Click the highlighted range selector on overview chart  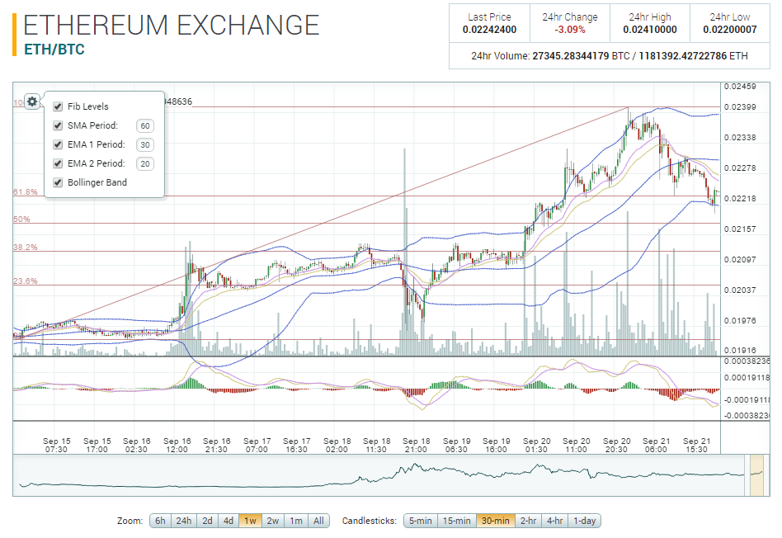tap(756, 475)
